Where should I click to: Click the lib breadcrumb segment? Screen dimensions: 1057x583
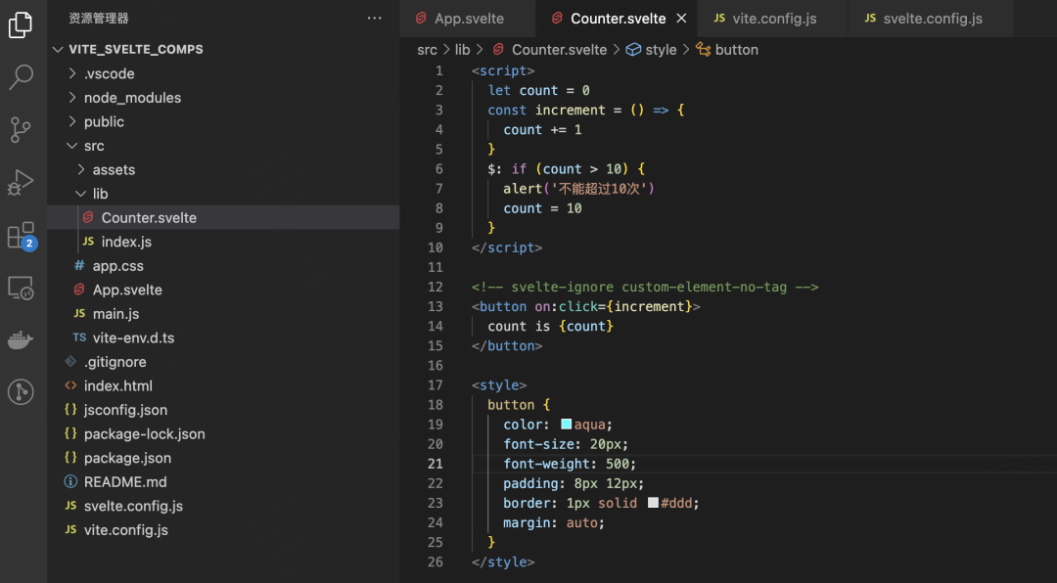point(462,50)
